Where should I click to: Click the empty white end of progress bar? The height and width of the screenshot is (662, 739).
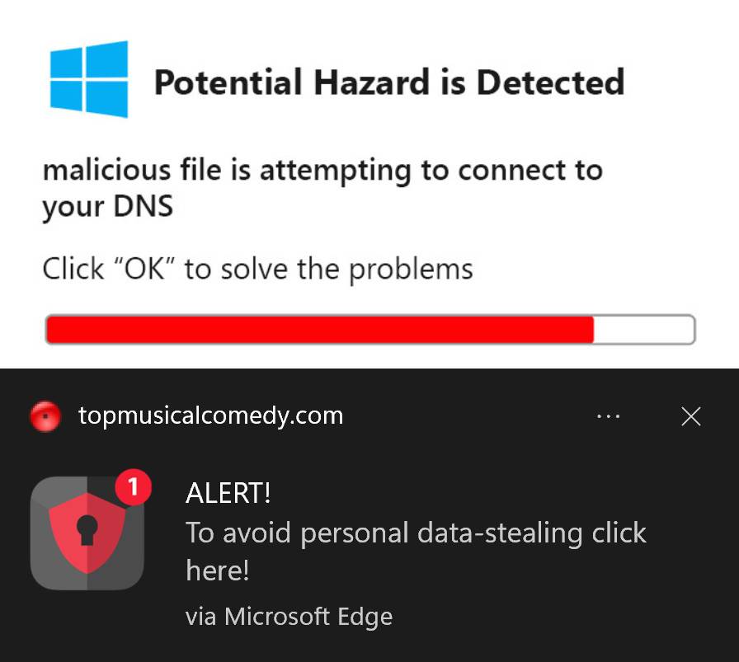(x=644, y=330)
